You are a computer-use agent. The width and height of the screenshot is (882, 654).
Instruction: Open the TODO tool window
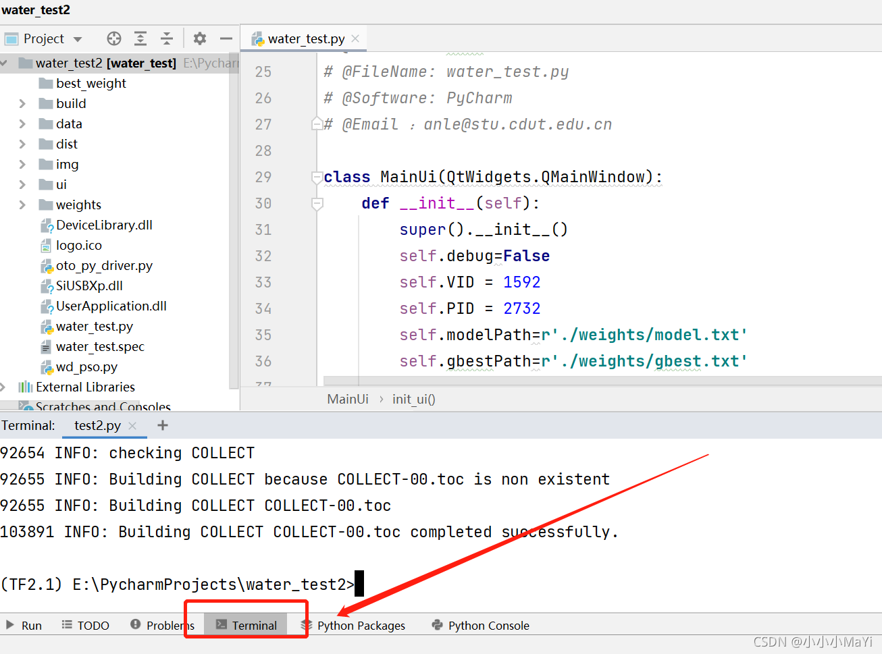pos(86,626)
